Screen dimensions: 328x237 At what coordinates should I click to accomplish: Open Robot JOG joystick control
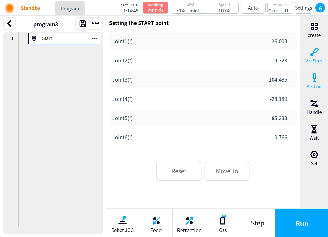coord(122,224)
